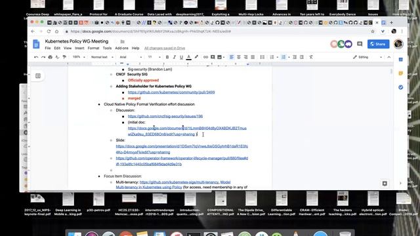Open the Tools menu

(107, 48)
